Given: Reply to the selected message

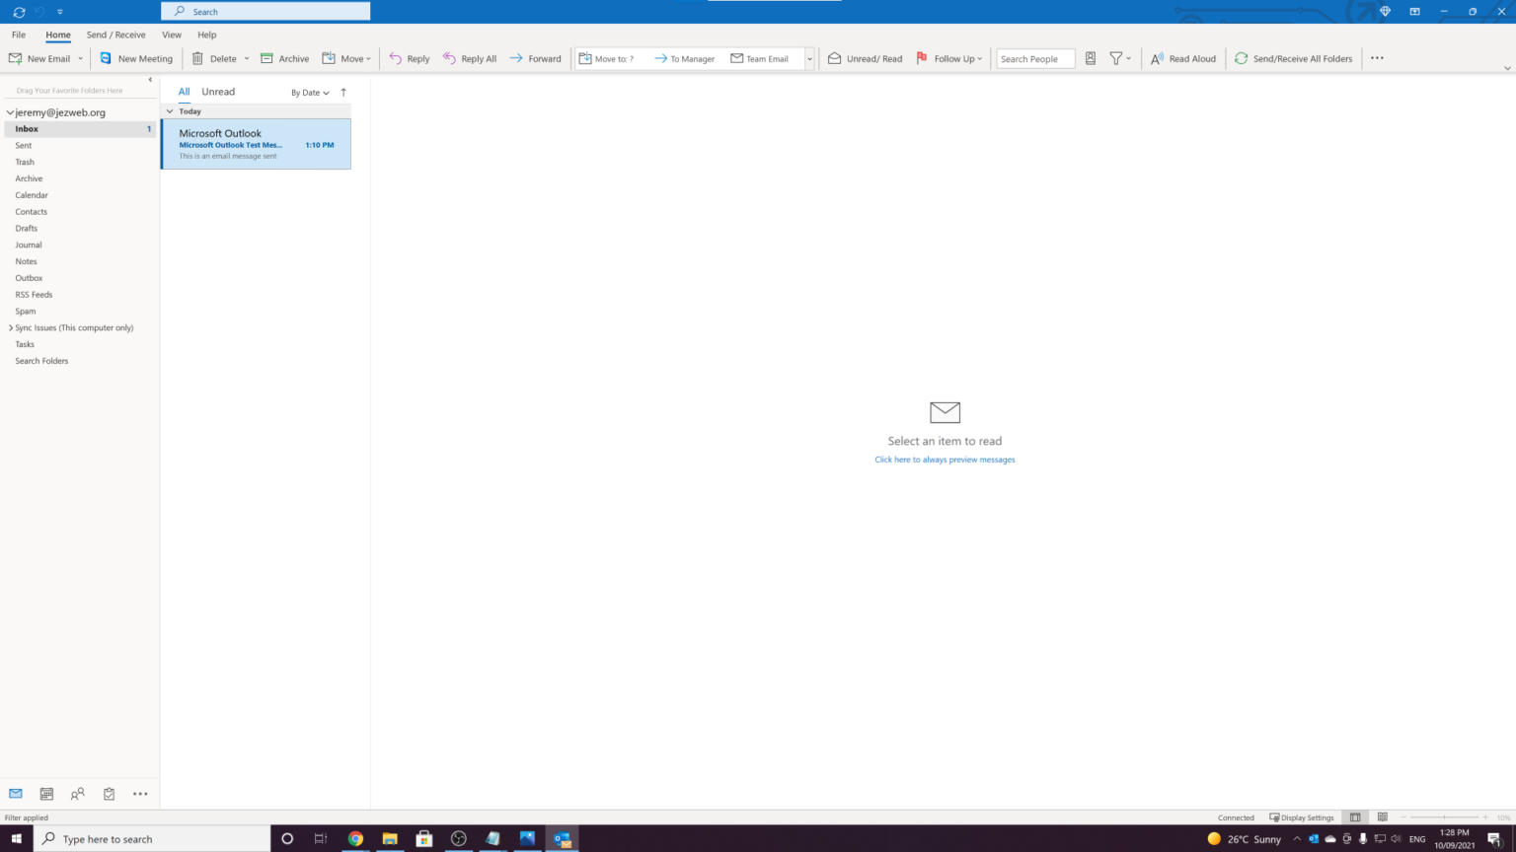Looking at the screenshot, I should 410,58.
